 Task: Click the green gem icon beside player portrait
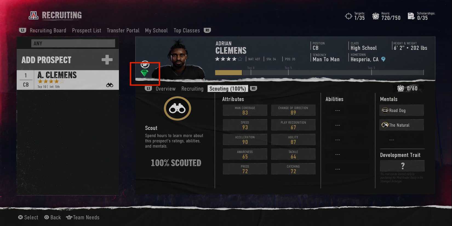[144, 73]
